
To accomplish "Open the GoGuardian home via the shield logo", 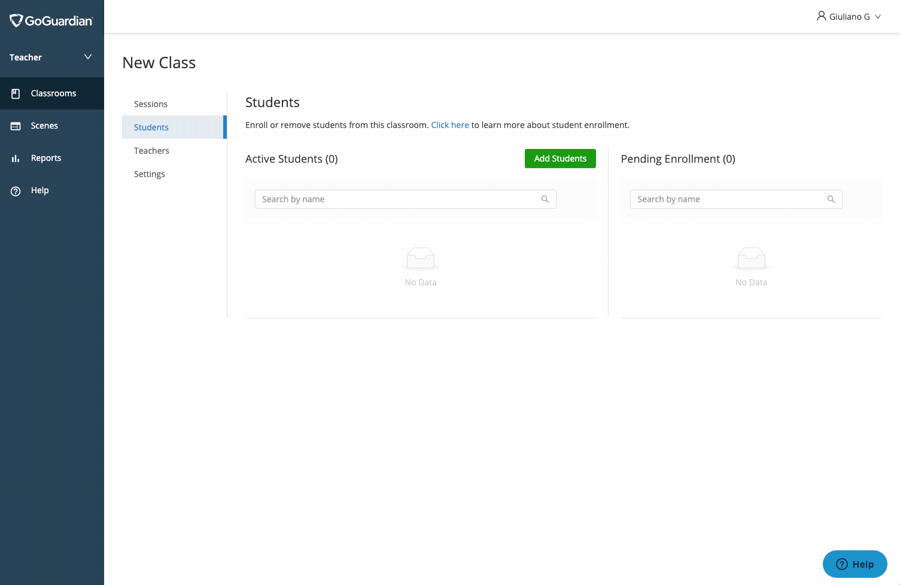I will click(14, 20).
